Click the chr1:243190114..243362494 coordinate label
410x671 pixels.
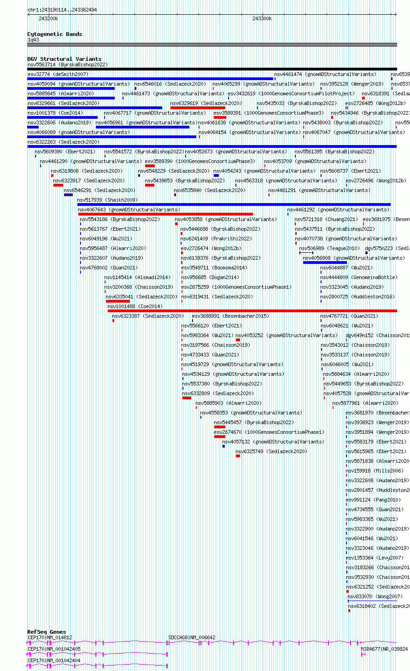(x=62, y=10)
